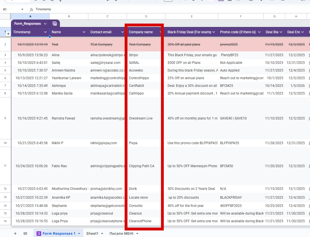Select the row 9 header
Image resolution: width=310 pixels, height=237 pixels.
tap(5, 118)
